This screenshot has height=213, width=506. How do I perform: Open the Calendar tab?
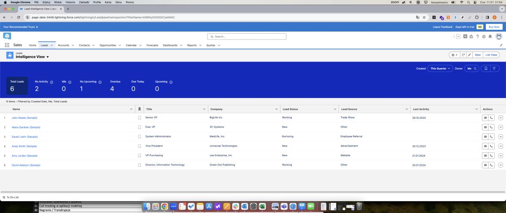(x=131, y=45)
